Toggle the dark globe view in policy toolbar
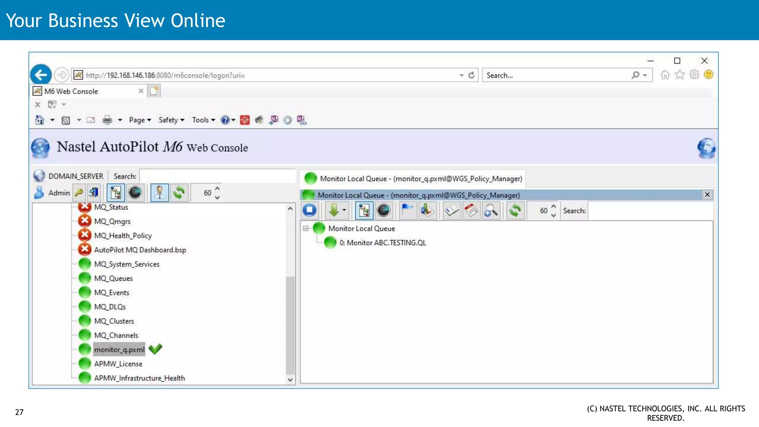 [384, 211]
